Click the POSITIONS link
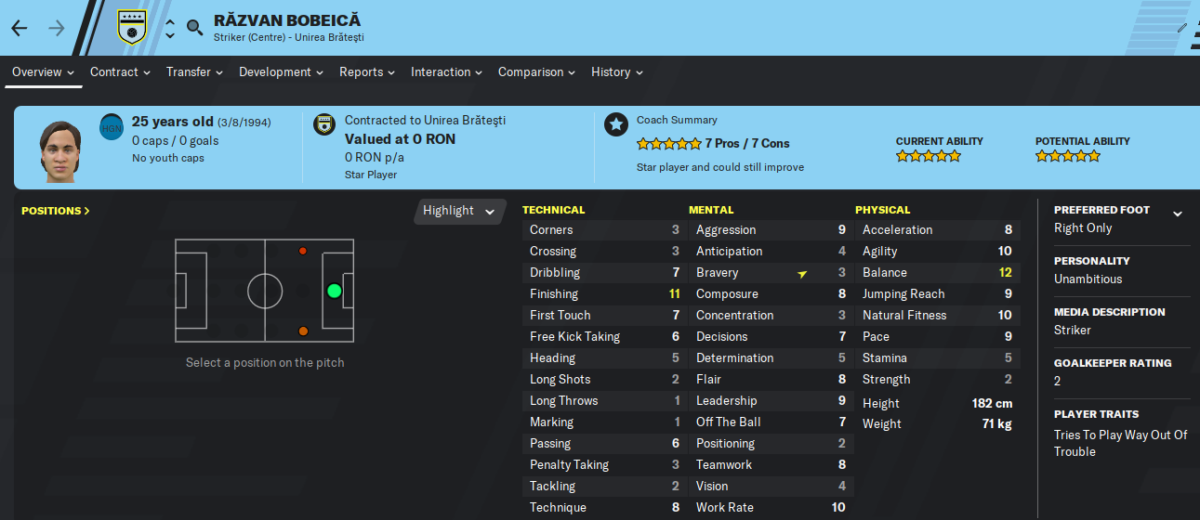Screen dimensions: 1200x520 coord(56,211)
